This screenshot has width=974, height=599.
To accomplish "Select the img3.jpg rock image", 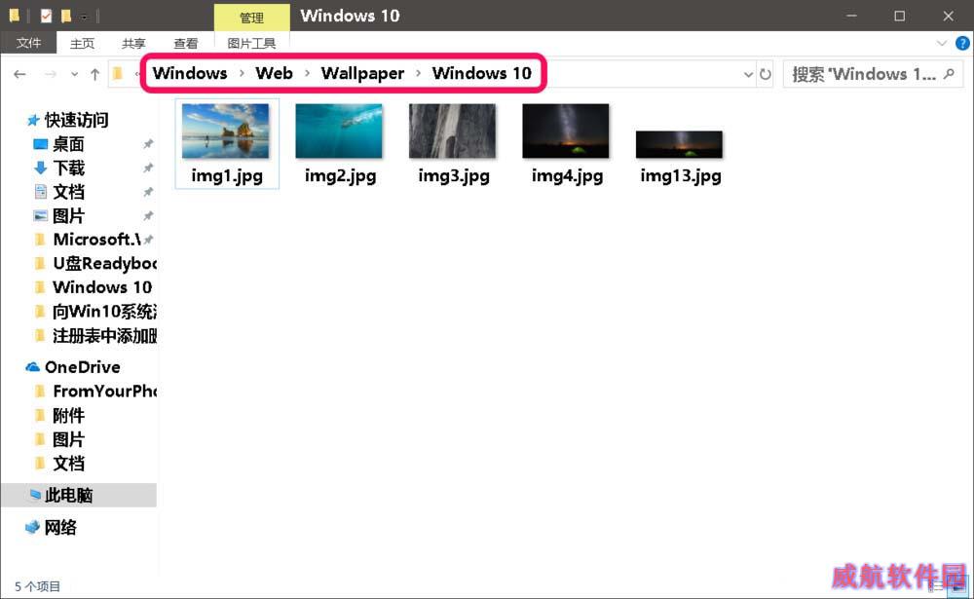I will [x=452, y=131].
